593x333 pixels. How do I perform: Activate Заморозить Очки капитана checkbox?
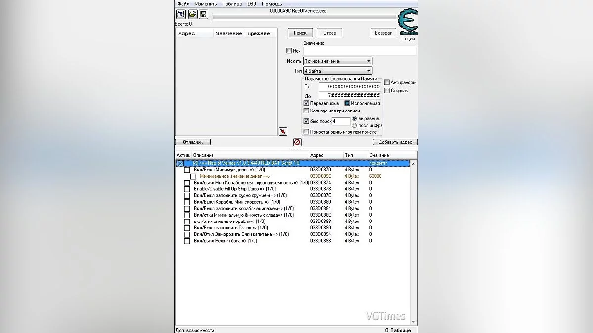click(x=187, y=234)
